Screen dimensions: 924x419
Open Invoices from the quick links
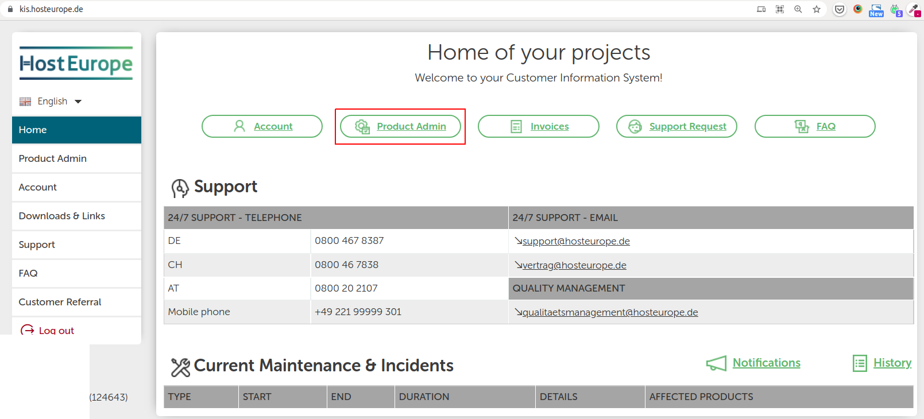click(x=538, y=126)
